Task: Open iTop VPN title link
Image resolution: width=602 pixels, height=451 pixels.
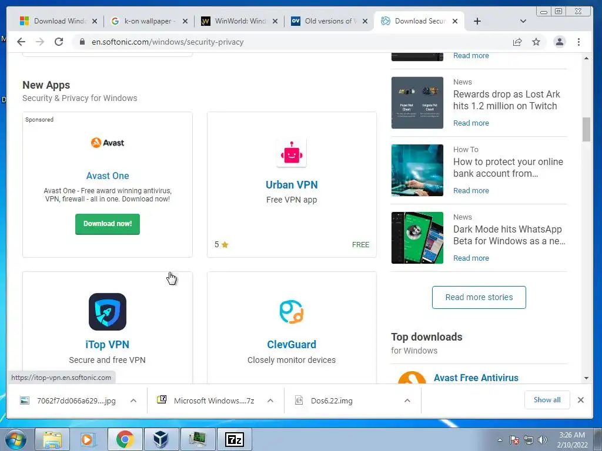Action: 108,344
